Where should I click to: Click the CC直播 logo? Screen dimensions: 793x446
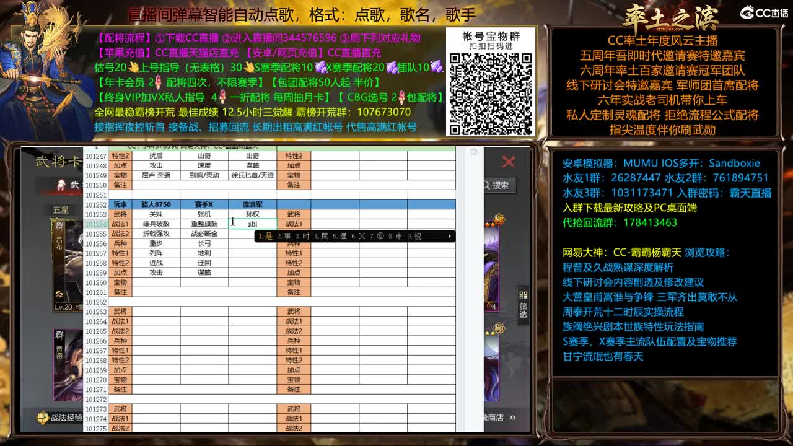tap(764, 13)
